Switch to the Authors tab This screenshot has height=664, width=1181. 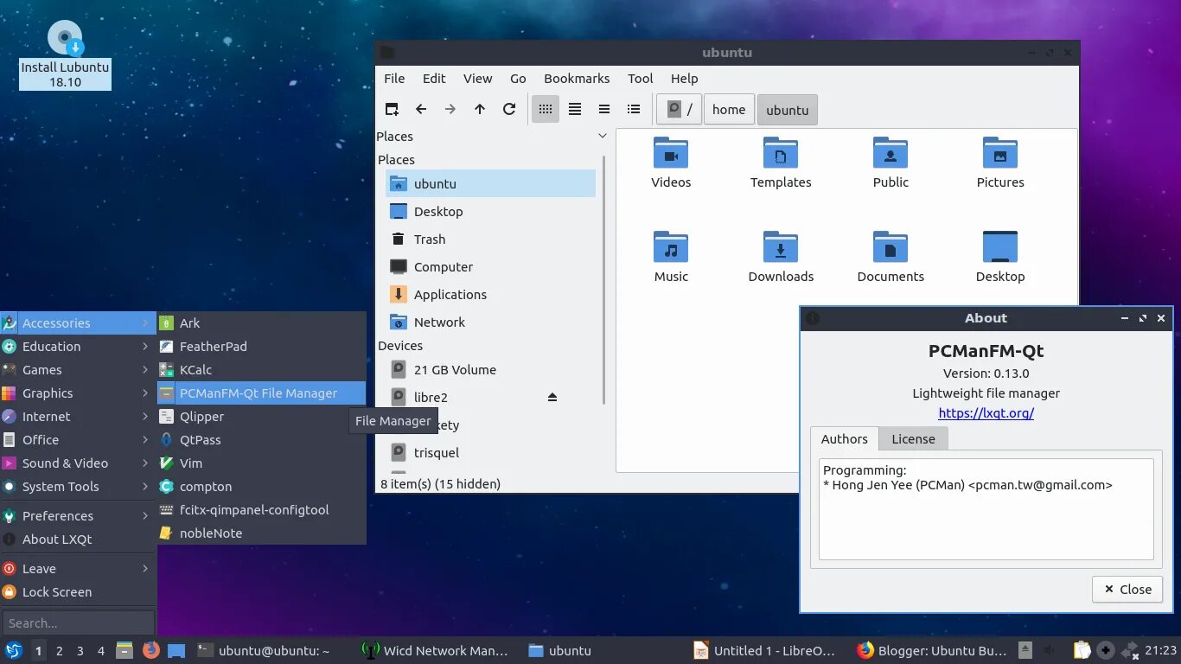click(x=844, y=439)
